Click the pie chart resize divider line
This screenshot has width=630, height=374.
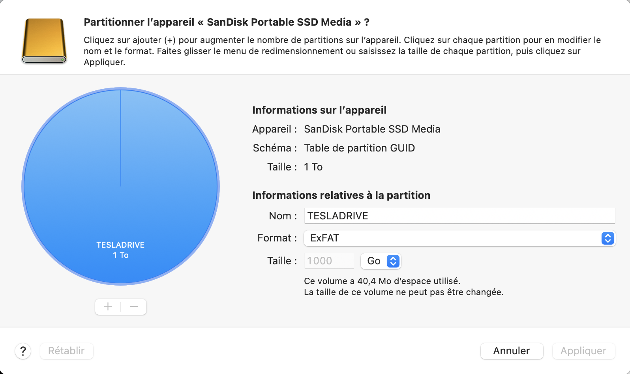pyautogui.click(x=120, y=138)
